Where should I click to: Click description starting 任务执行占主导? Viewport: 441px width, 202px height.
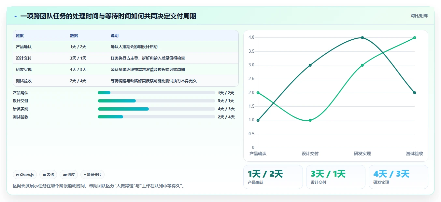pyautogui.click(x=148, y=58)
